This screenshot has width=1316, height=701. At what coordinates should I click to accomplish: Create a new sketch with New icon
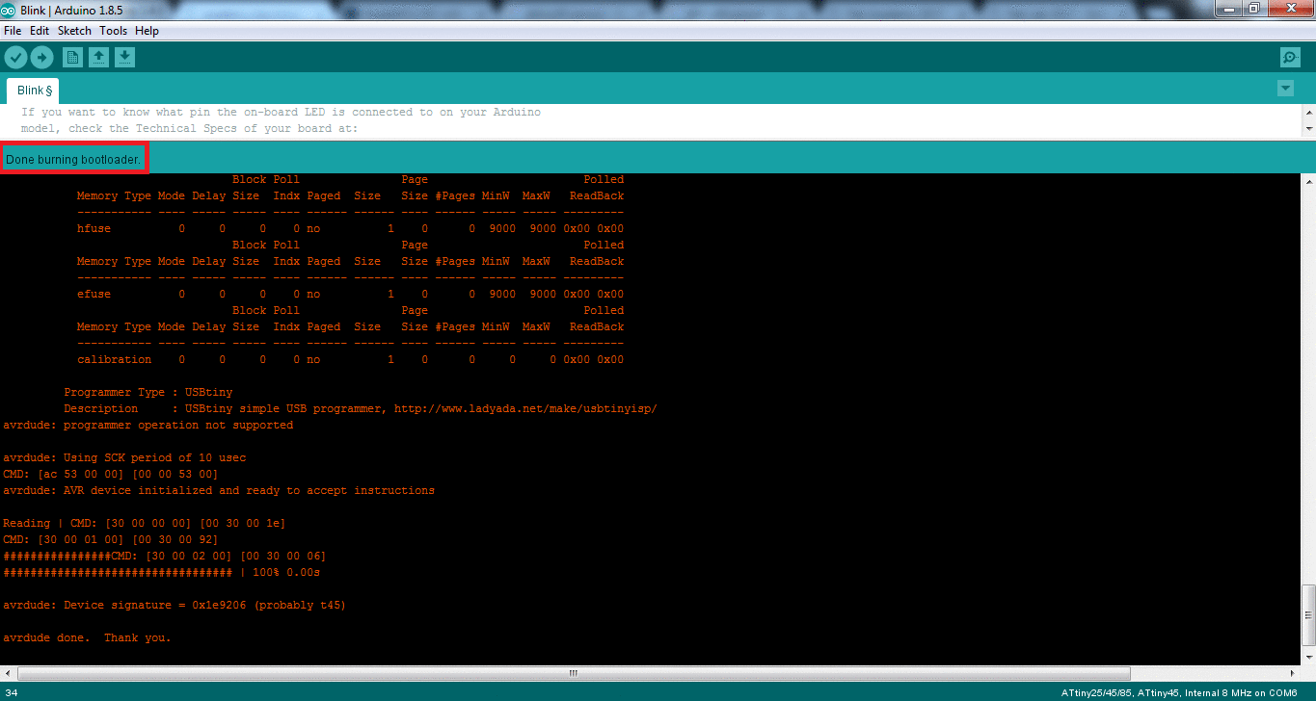[x=73, y=58]
